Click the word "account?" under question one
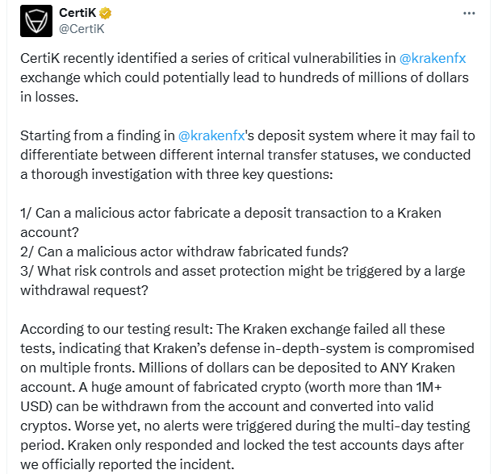498x474 pixels. [x=49, y=232]
